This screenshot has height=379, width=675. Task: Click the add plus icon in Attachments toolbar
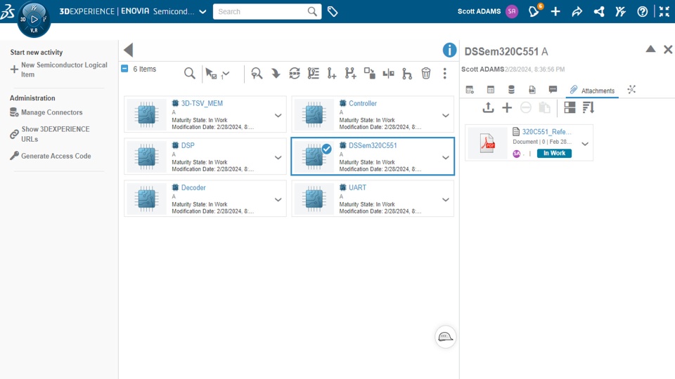click(x=507, y=107)
